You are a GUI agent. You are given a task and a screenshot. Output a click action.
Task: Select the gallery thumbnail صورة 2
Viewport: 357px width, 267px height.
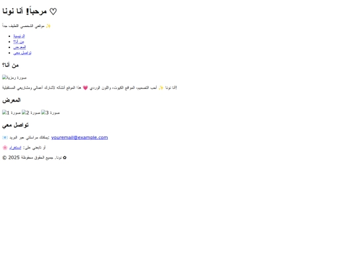pyautogui.click(x=31, y=113)
